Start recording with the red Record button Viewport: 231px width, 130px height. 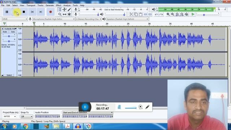point(51,12)
